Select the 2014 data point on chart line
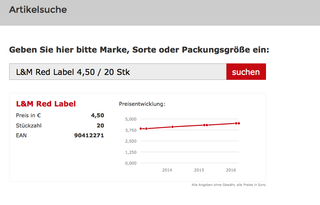 tap(173, 127)
